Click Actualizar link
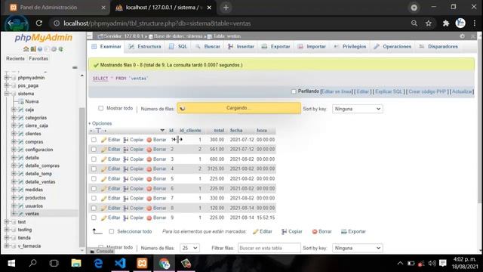This screenshot has width=483, height=272. [x=463, y=91]
